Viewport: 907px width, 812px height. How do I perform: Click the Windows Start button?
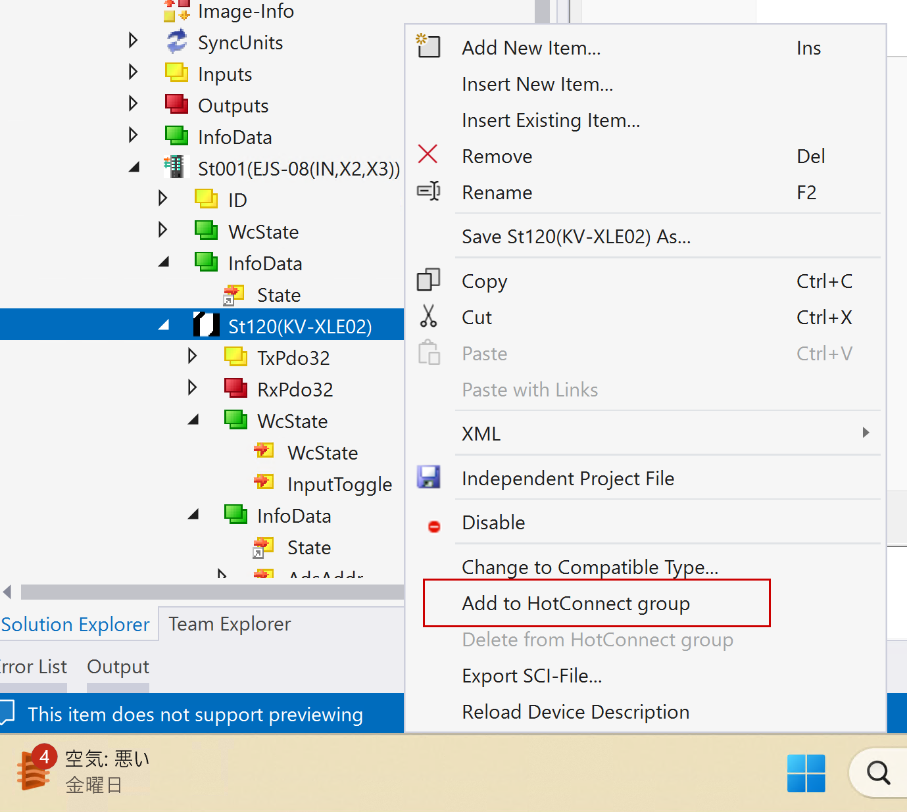click(806, 773)
